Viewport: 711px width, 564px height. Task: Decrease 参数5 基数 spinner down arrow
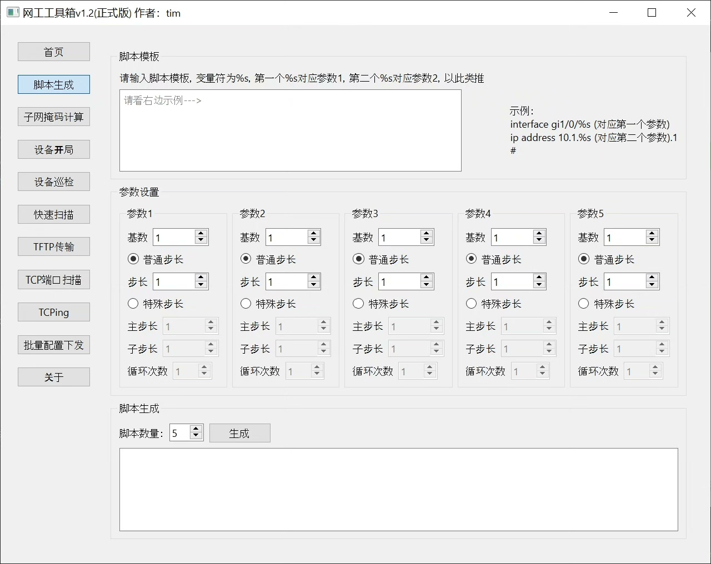coord(652,241)
